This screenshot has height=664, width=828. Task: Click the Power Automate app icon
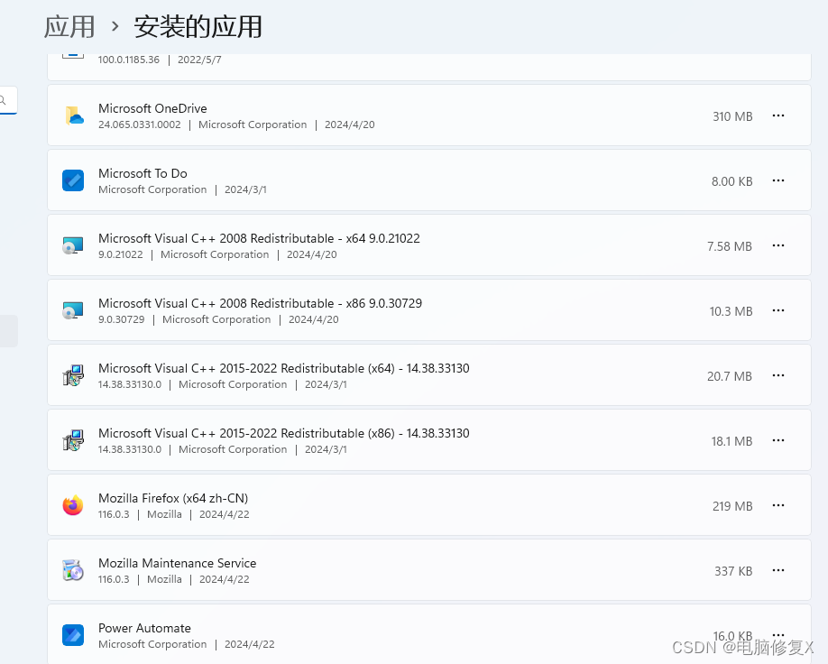tap(73, 635)
